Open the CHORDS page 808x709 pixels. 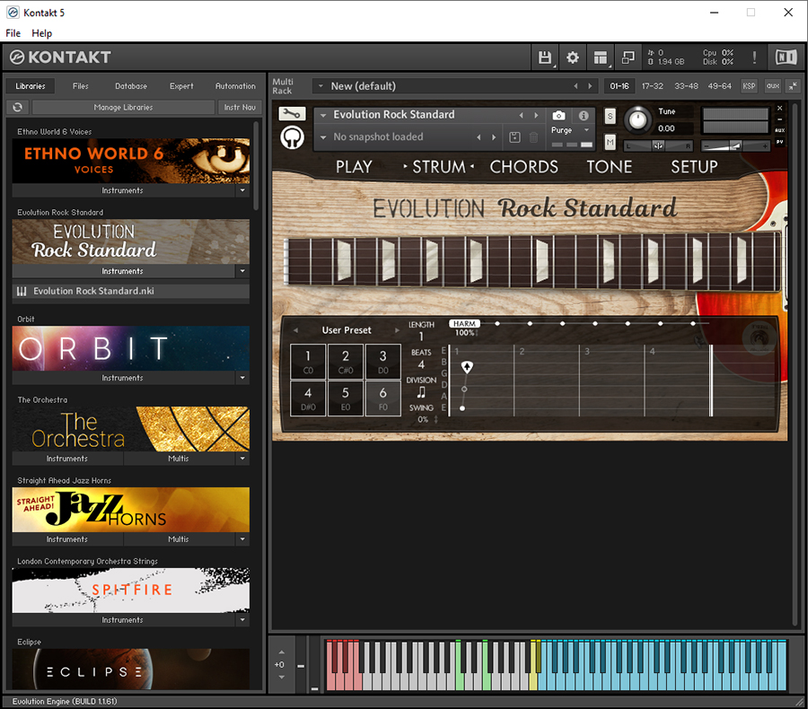[523, 167]
